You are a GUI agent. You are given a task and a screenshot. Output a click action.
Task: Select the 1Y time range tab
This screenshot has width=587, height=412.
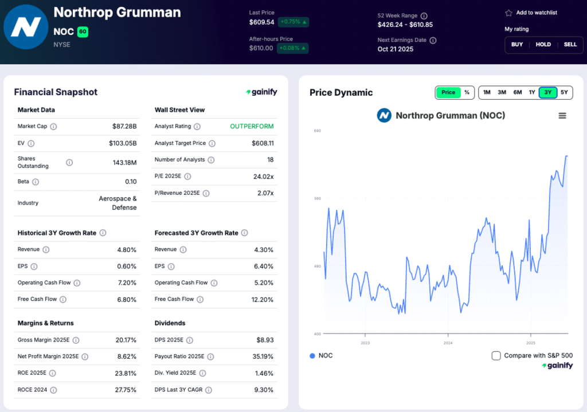532,92
